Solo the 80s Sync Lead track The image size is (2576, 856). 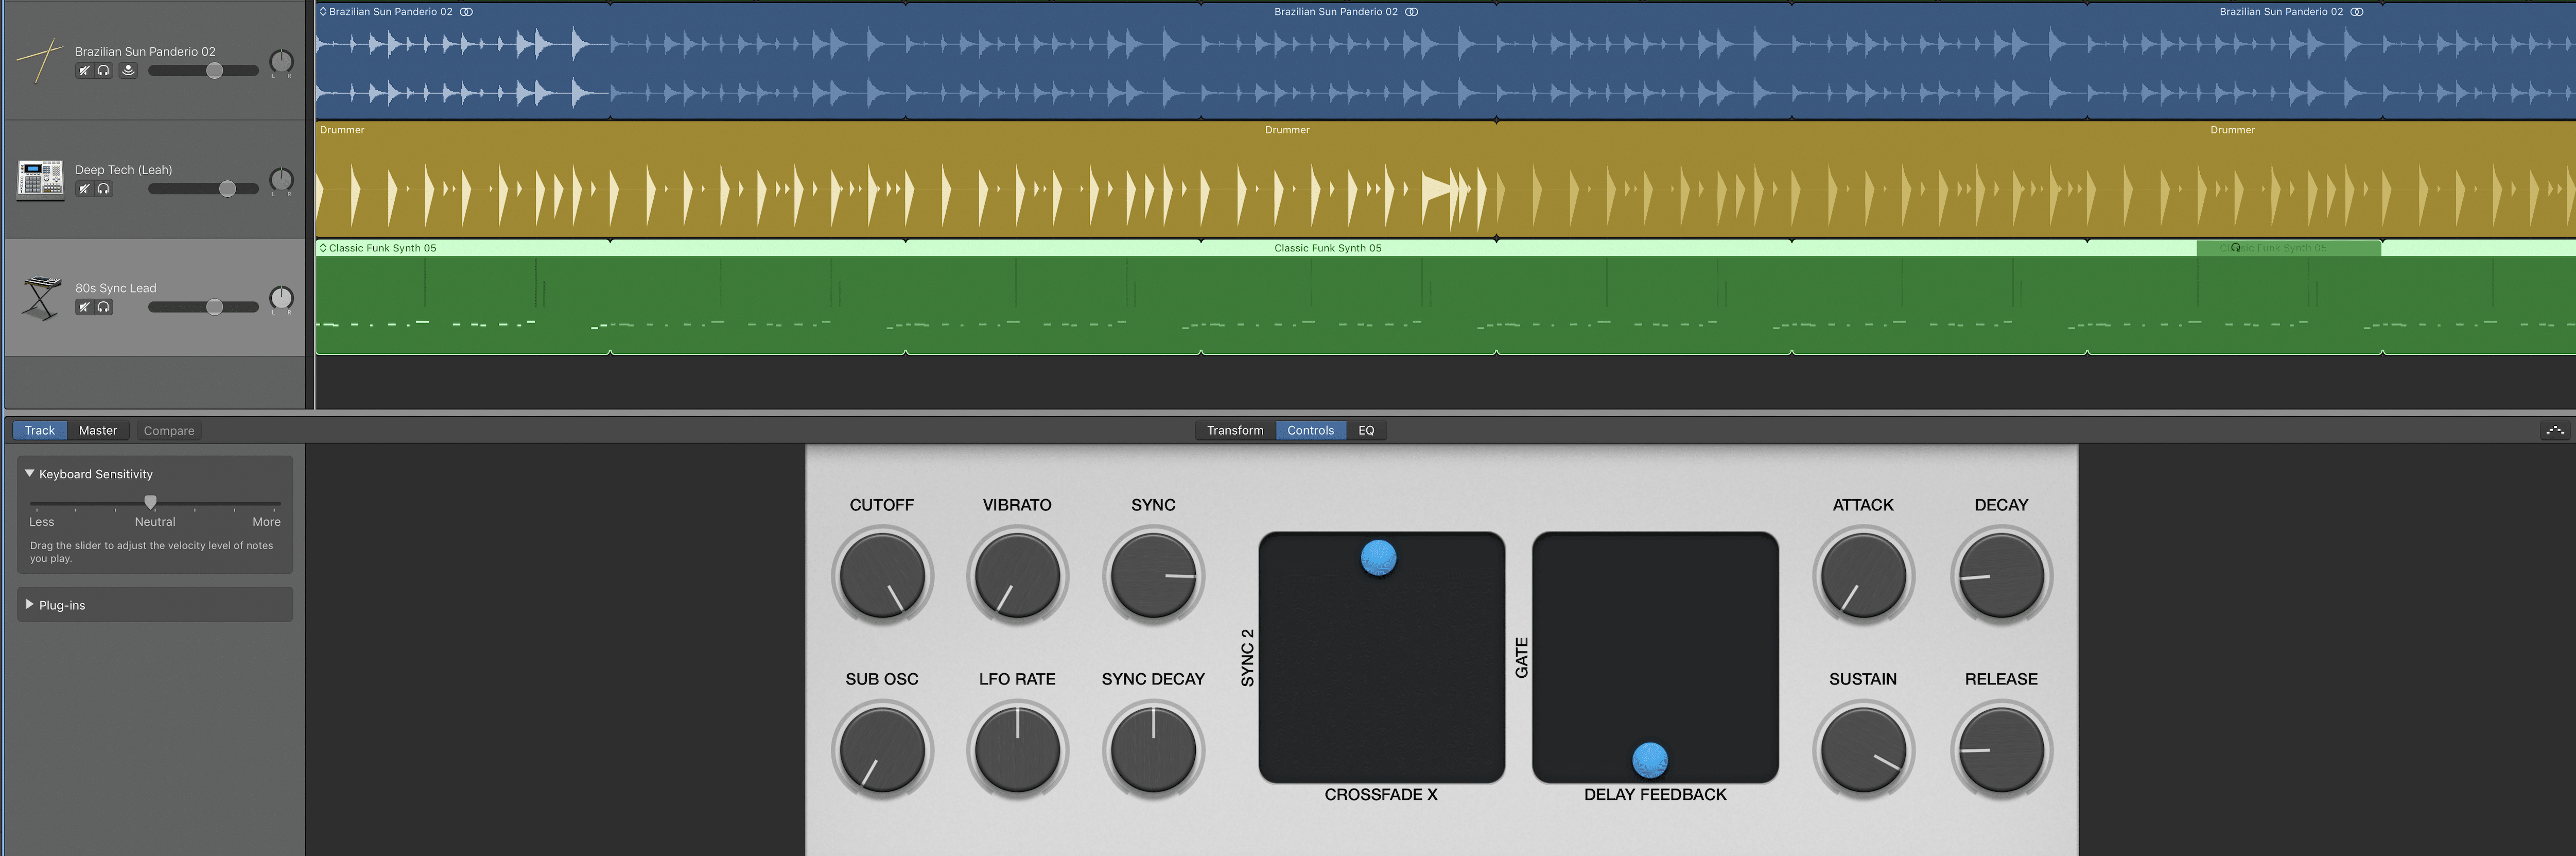[x=103, y=307]
